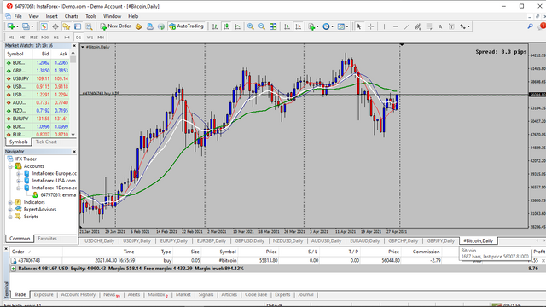
Task: Click the USDJPY row in Market Watch
Action: click(38, 78)
